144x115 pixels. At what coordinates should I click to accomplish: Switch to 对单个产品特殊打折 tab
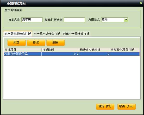76,34
